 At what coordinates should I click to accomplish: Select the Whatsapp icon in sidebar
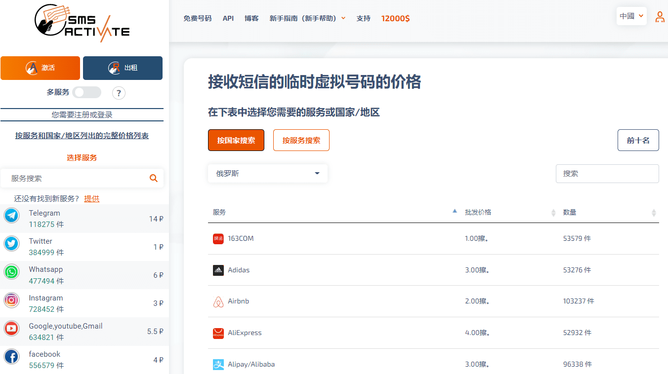coord(11,272)
